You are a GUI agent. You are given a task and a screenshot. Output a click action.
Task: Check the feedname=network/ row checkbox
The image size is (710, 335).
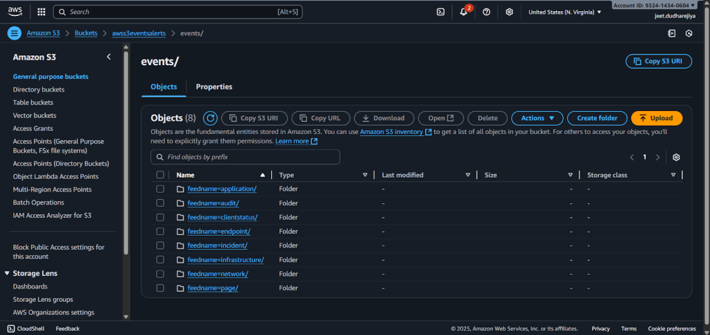160,274
